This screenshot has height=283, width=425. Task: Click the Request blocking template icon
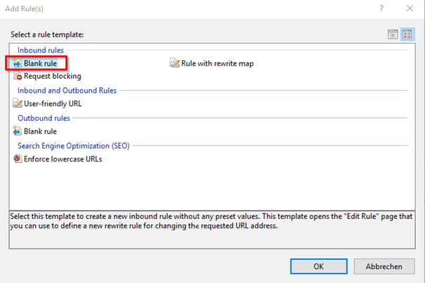pos(18,76)
